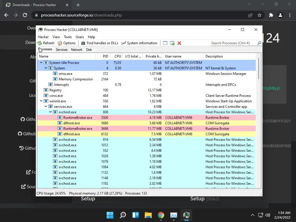Switch to Chrome from the taskbar

pyautogui.click(x=161, y=215)
